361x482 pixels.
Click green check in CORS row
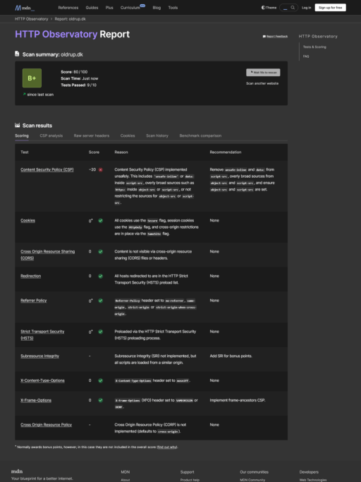(100, 252)
